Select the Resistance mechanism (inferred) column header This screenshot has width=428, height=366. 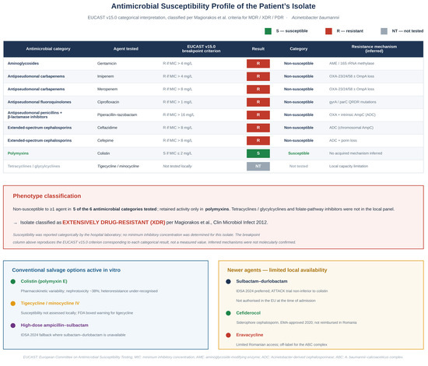374,49
